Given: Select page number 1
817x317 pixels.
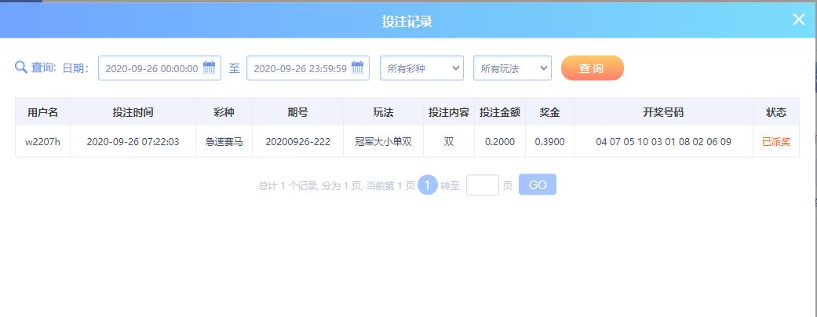Looking at the screenshot, I should [x=427, y=185].
